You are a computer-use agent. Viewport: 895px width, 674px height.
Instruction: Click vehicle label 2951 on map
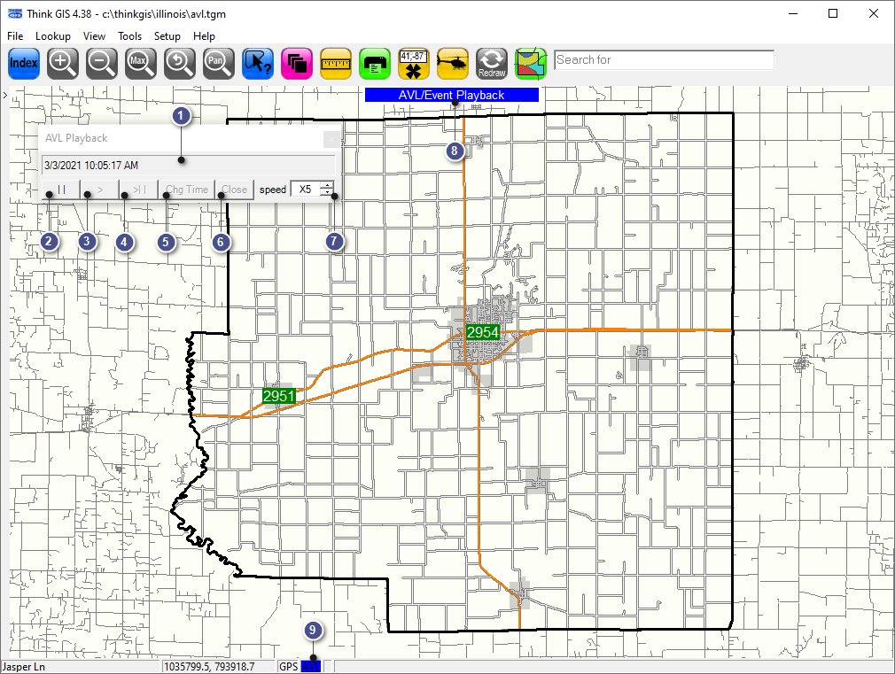pos(279,396)
